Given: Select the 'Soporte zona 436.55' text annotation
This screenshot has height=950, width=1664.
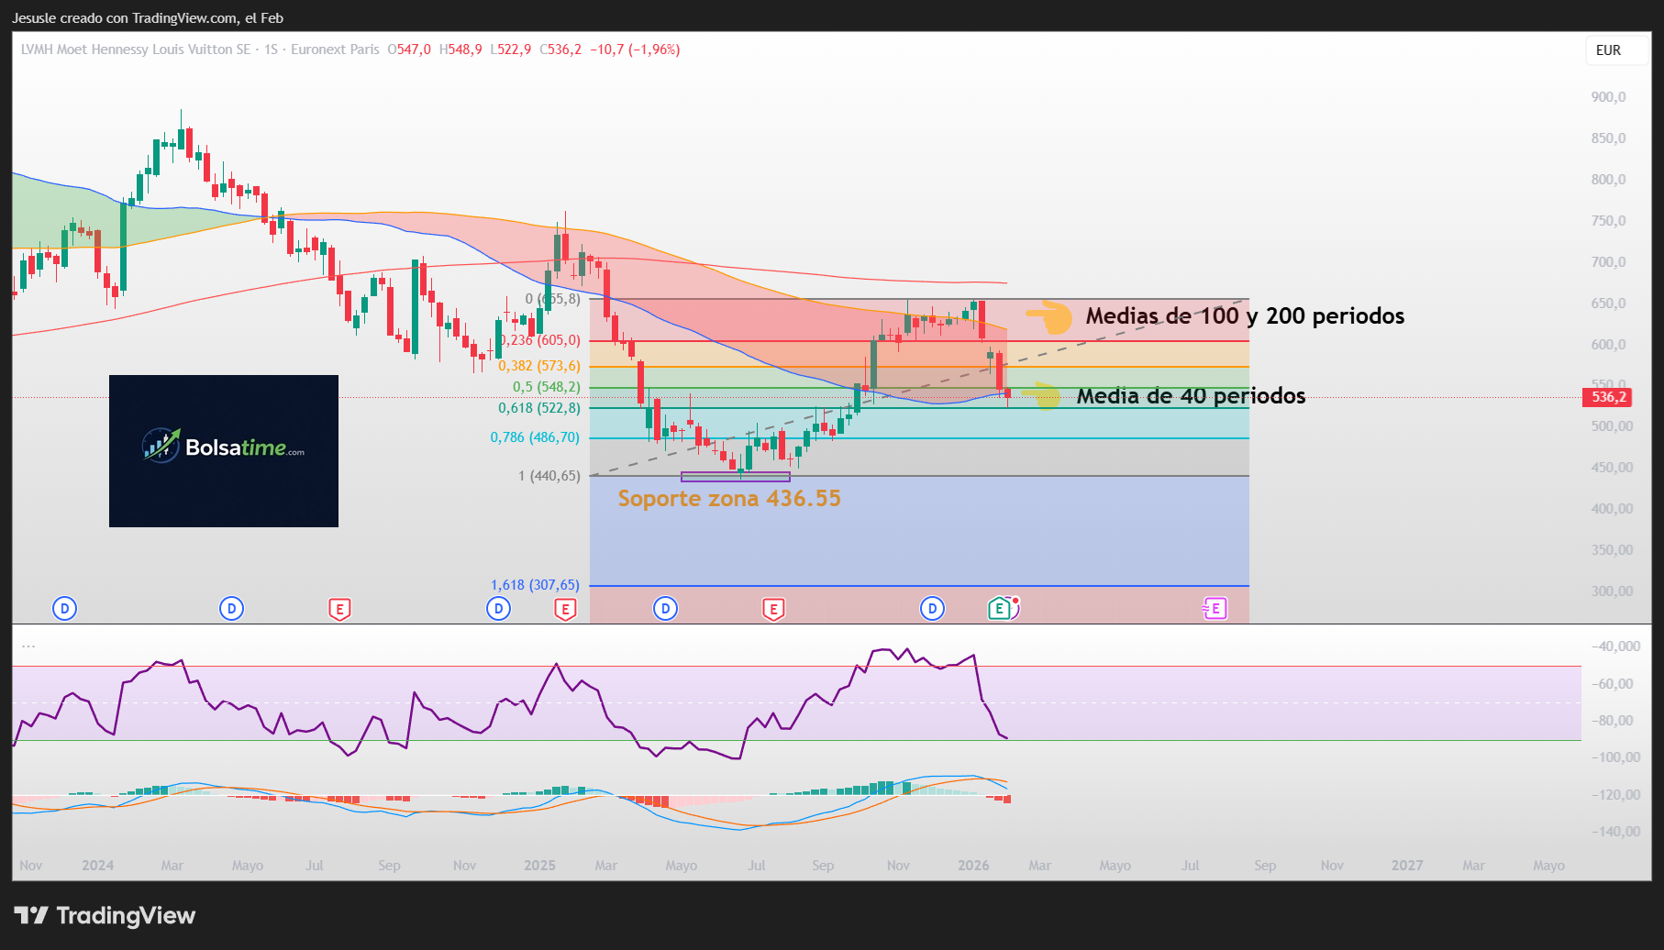Looking at the screenshot, I should tap(728, 499).
